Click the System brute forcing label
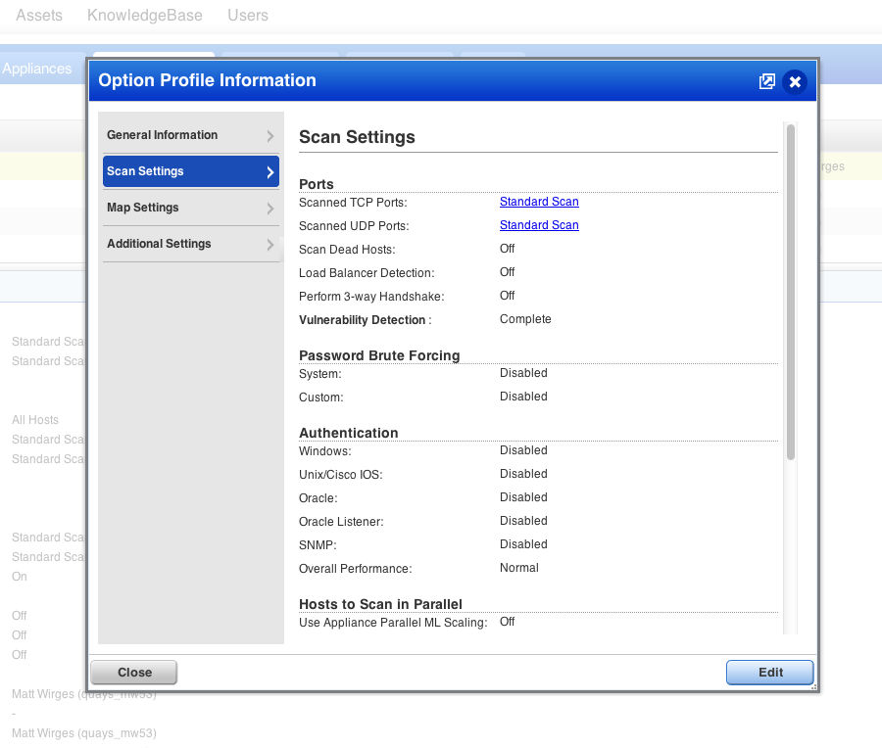 tap(320, 374)
